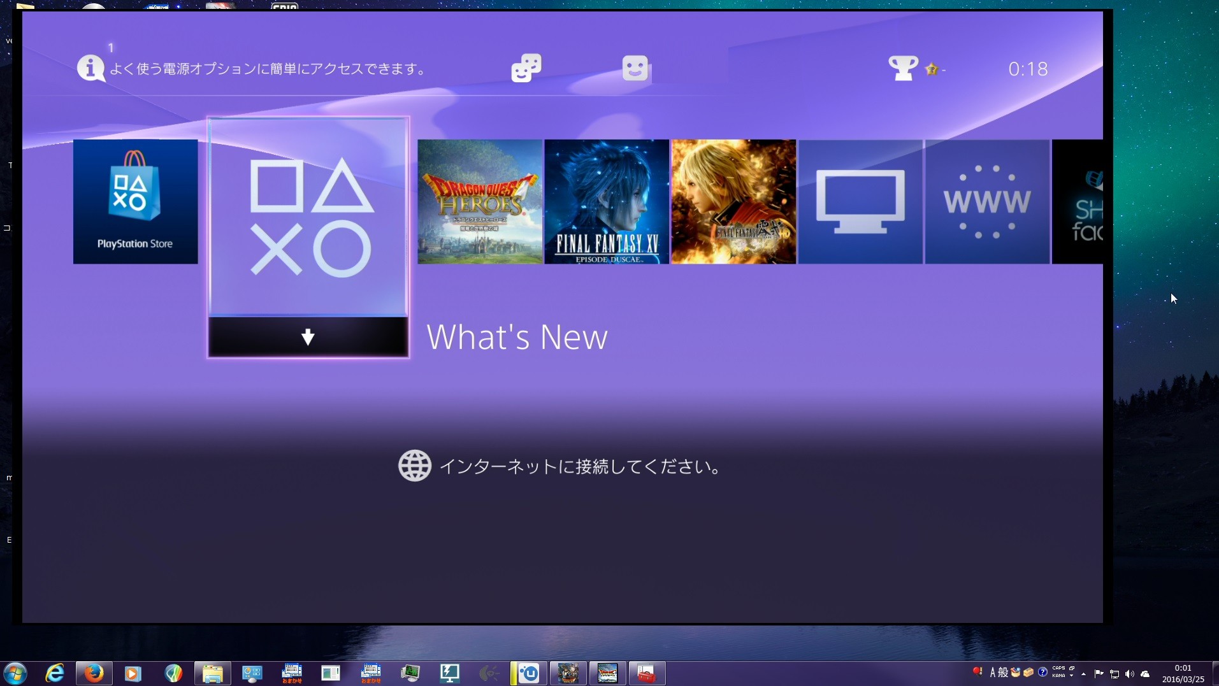Click the globe icon beside internet message
The width and height of the screenshot is (1219, 686).
click(x=415, y=466)
